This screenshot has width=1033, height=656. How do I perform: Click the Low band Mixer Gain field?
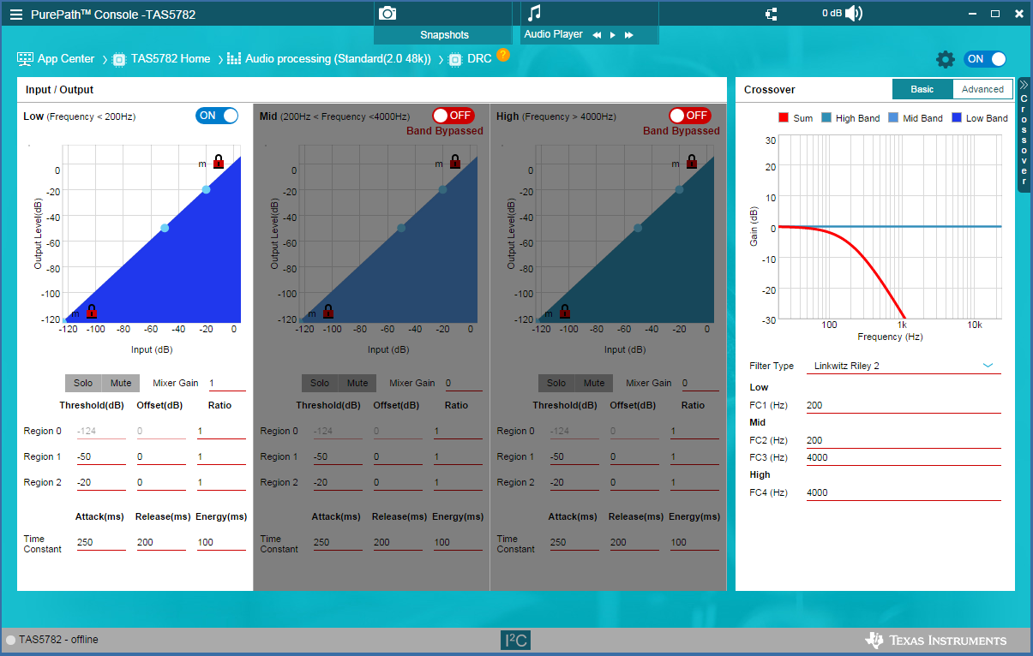[x=226, y=383]
